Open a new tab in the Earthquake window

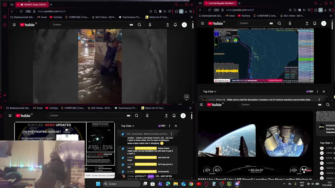(x=239, y=3)
